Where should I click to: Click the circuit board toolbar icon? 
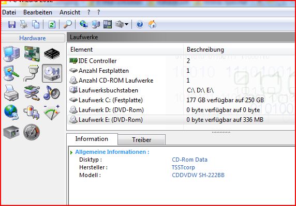[108, 24]
